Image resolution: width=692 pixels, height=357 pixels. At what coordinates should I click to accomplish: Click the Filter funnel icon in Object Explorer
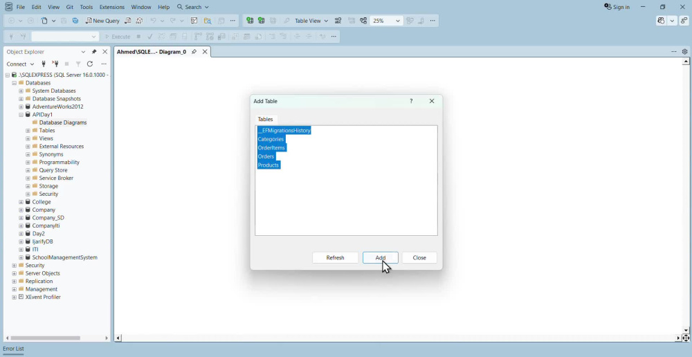tap(78, 64)
